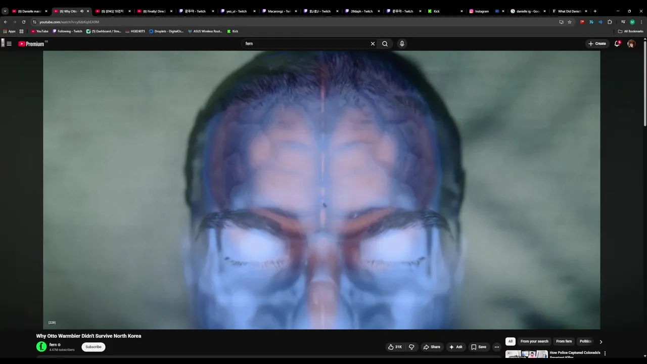Open the account avatar menu on YouTube
The height and width of the screenshot is (364, 647).
pos(631,43)
